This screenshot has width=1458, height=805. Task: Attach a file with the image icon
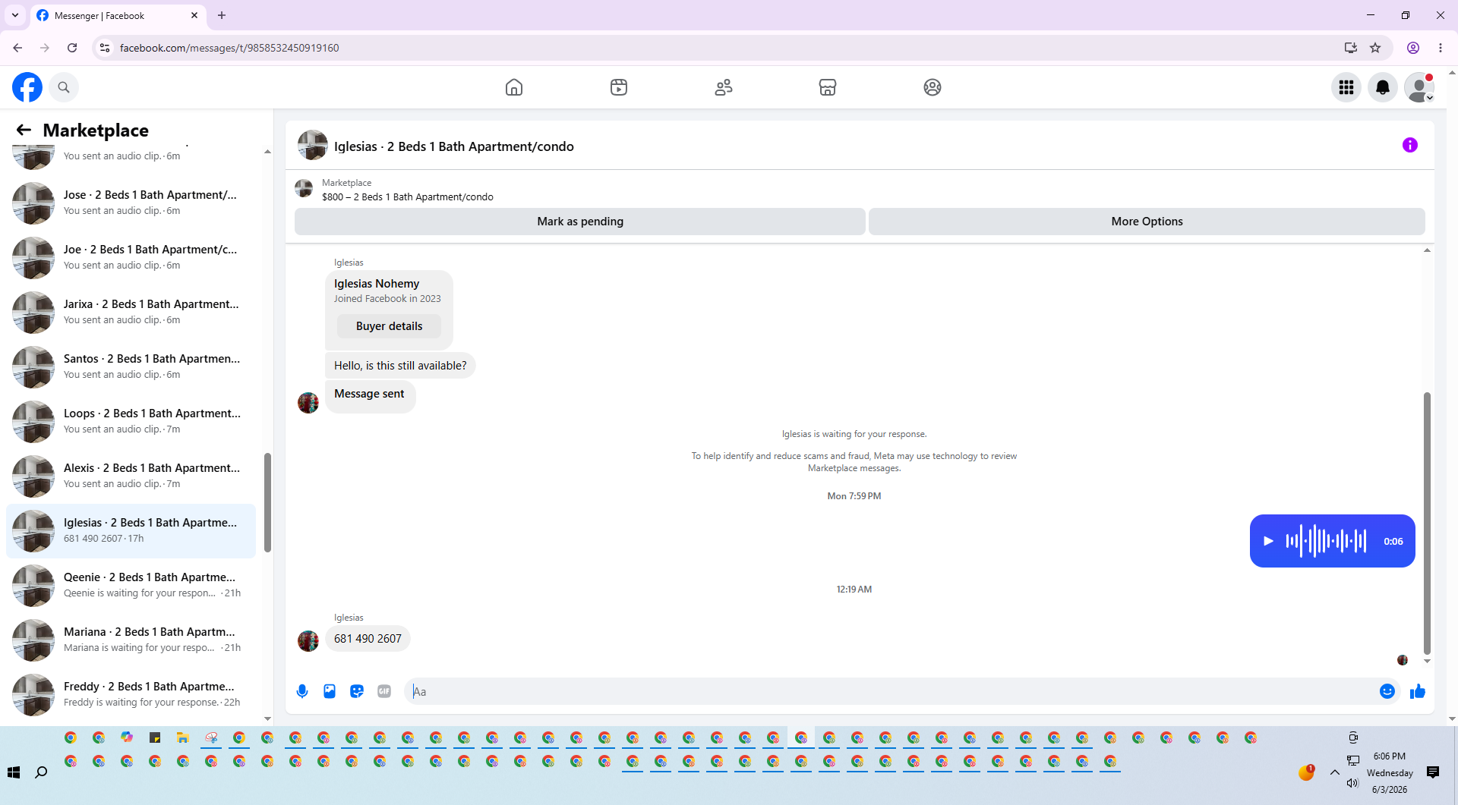point(330,691)
